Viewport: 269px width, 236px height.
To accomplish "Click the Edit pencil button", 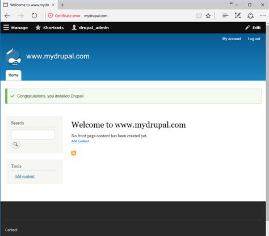I will point(253,28).
